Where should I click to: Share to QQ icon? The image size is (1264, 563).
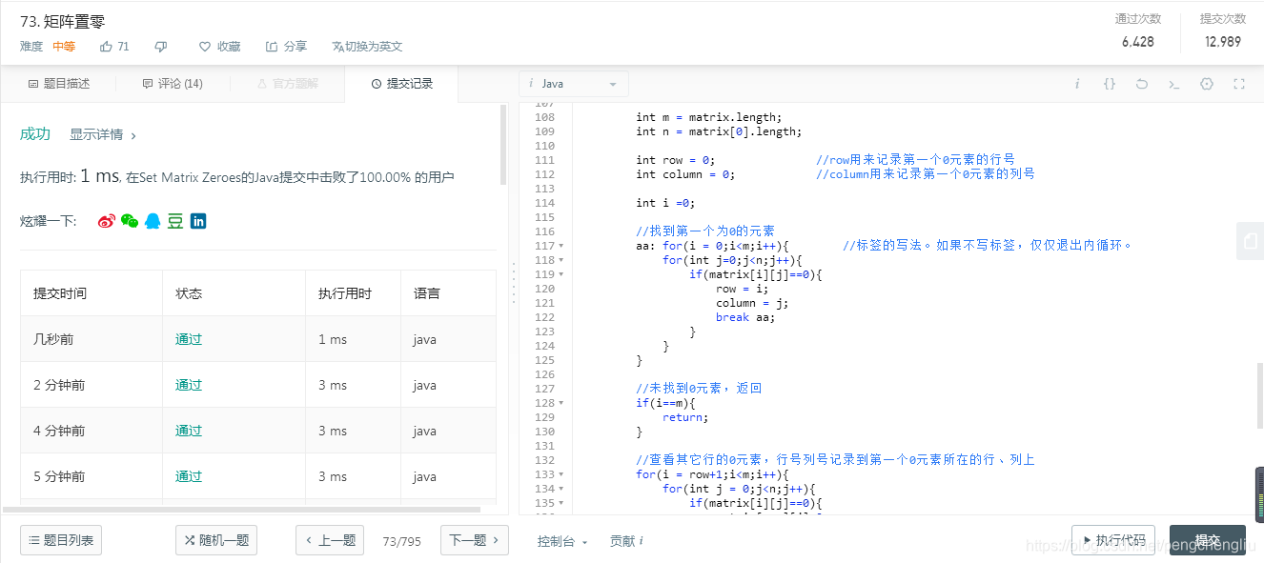pyautogui.click(x=153, y=221)
